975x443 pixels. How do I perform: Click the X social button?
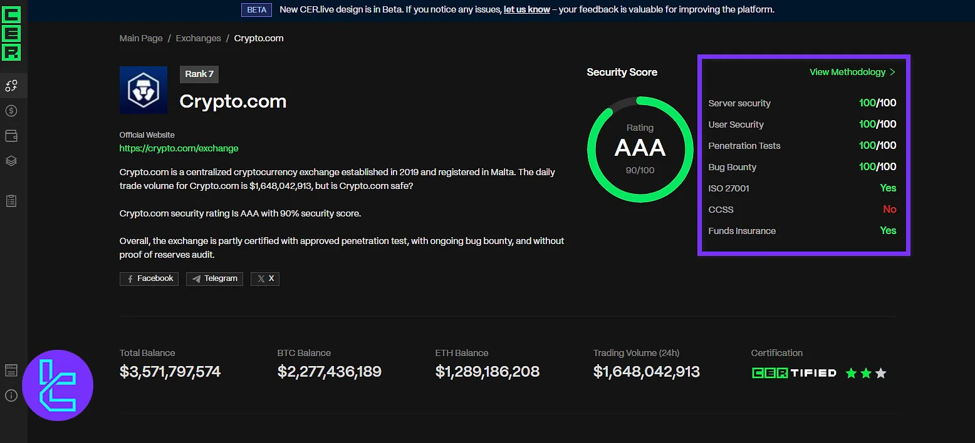(265, 278)
